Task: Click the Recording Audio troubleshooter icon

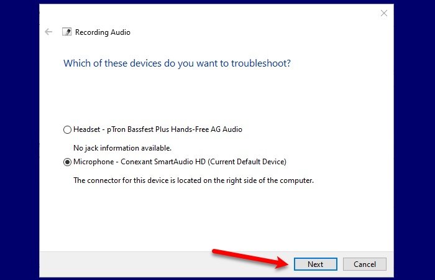Action: click(67, 32)
